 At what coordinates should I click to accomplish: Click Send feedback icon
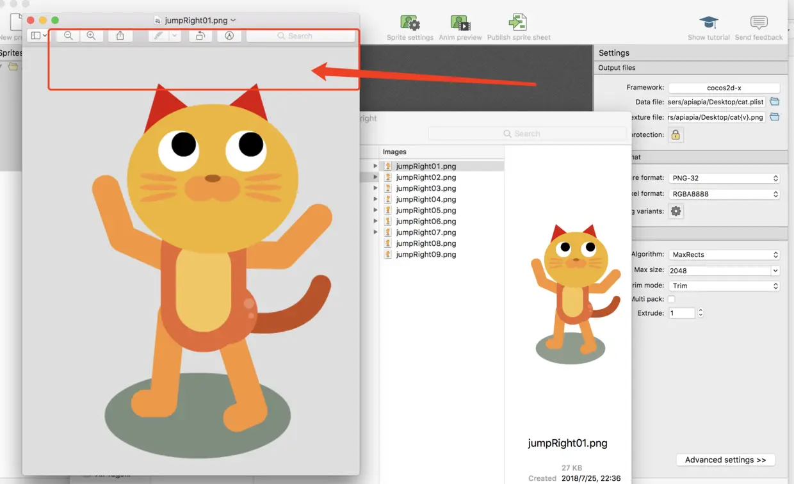(759, 23)
